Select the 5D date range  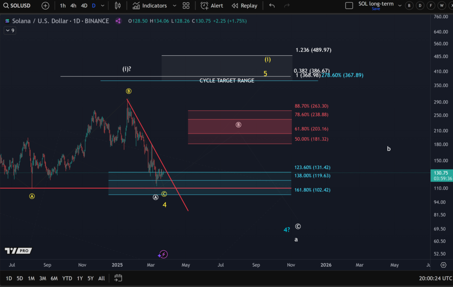19,278
